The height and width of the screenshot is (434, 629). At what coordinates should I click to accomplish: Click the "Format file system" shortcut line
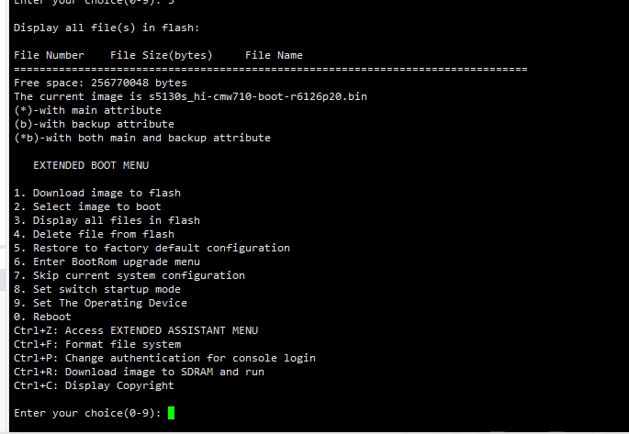[x=97, y=344]
